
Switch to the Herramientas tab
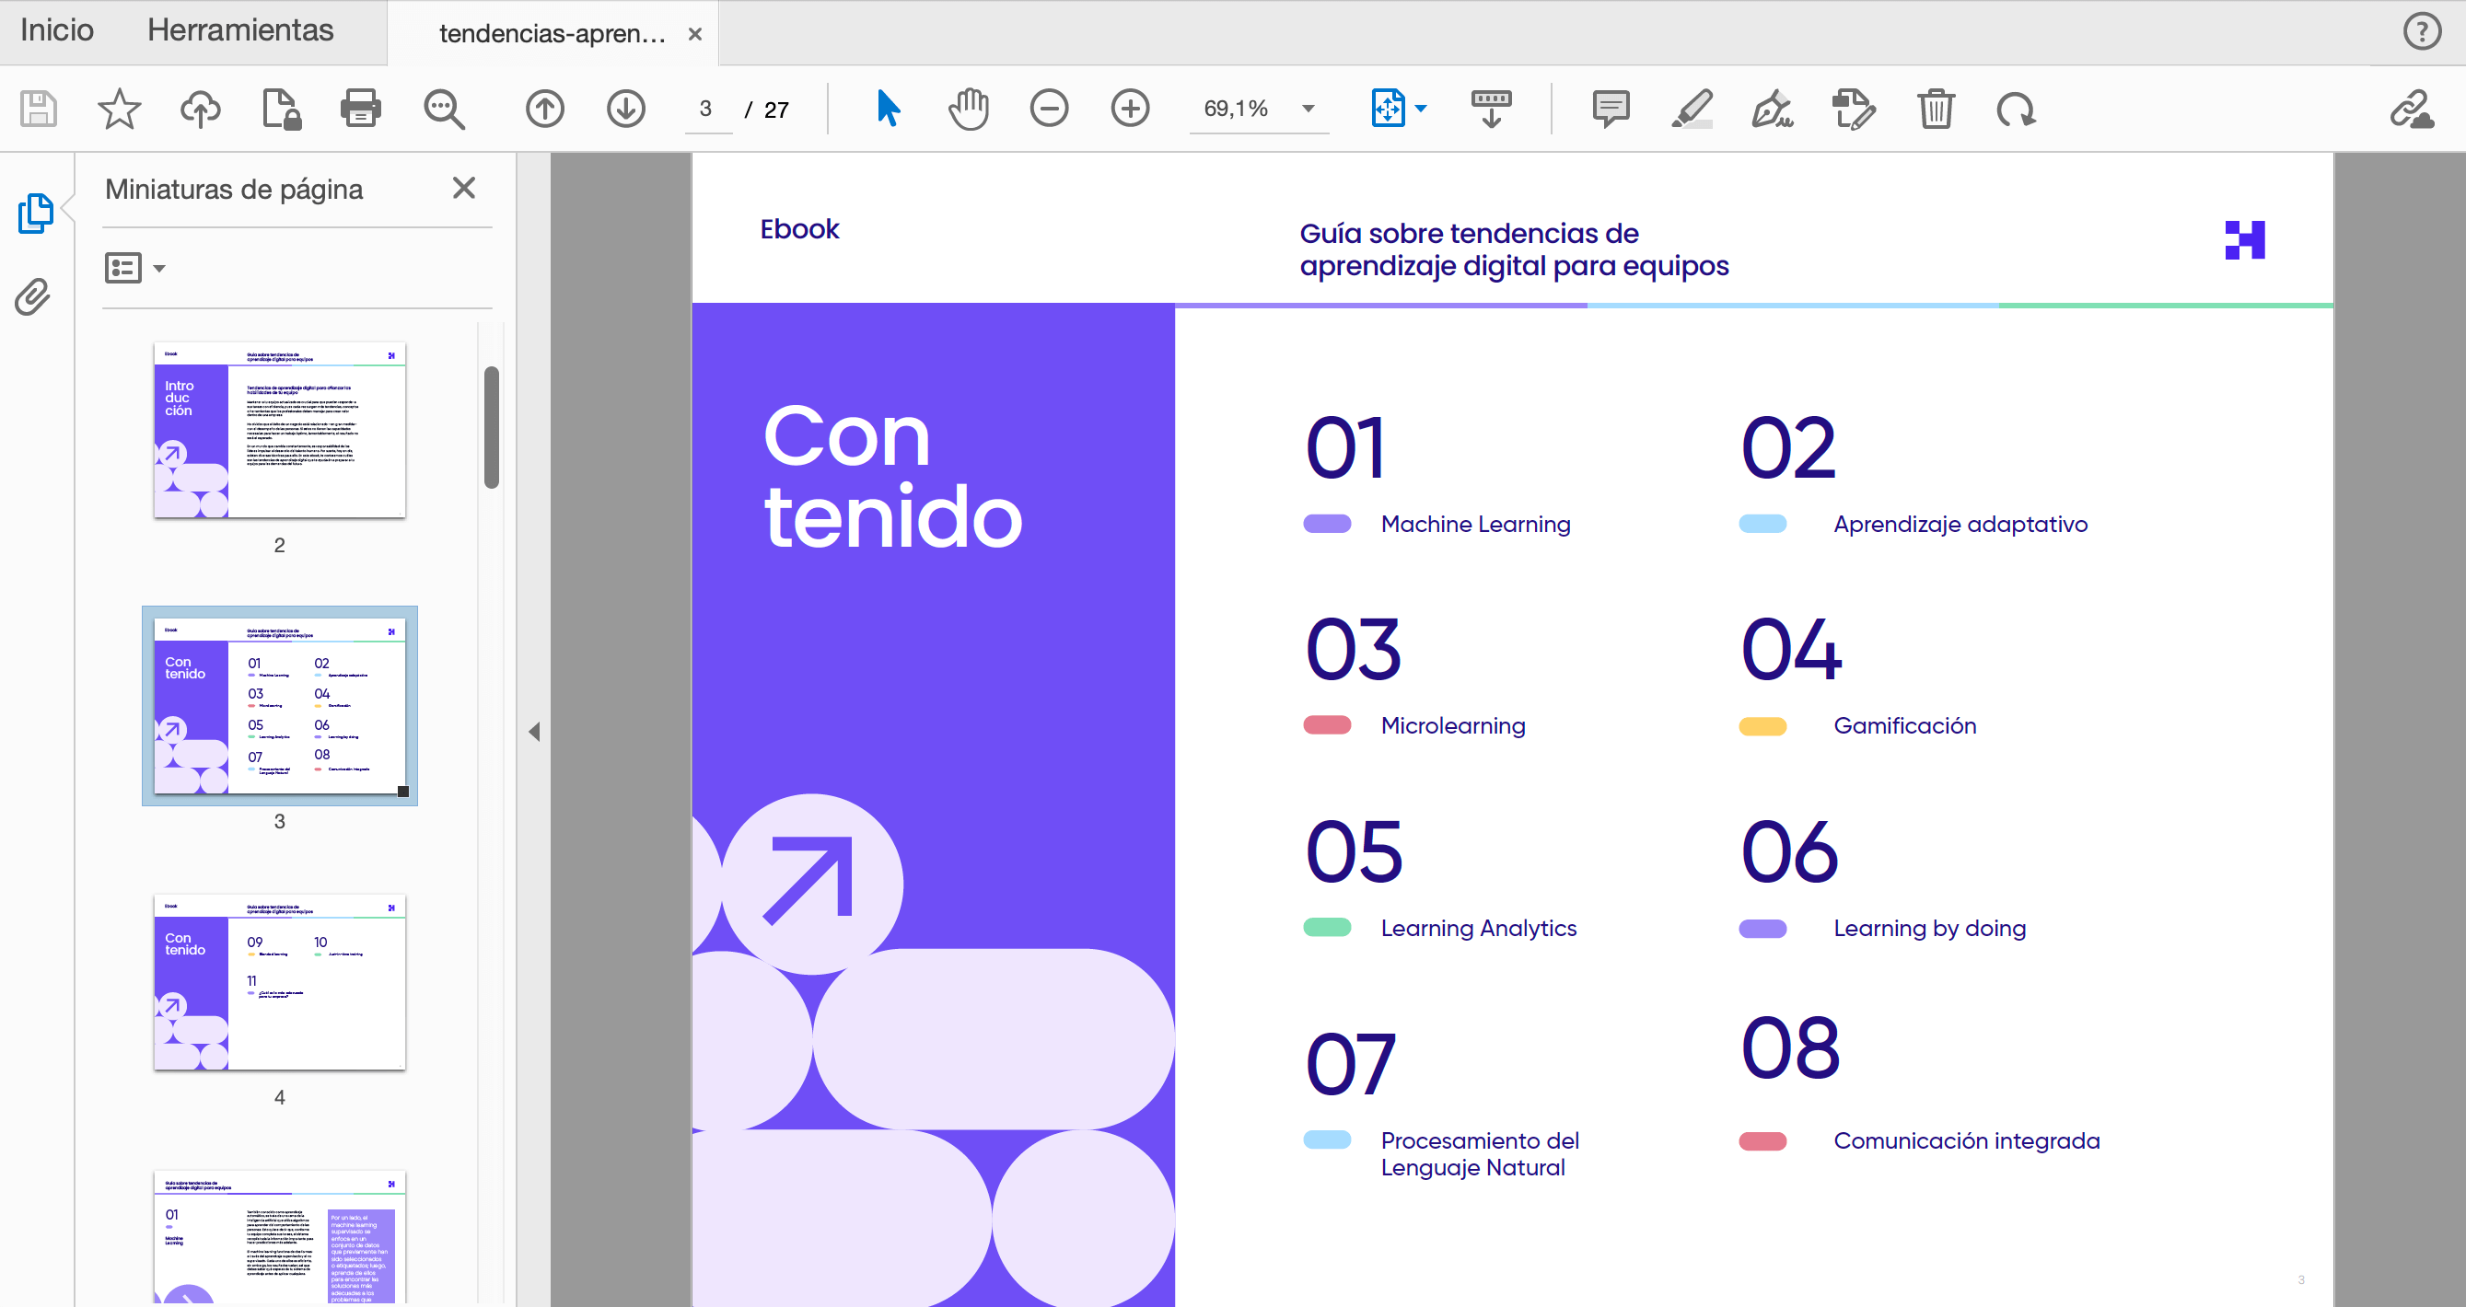point(240,29)
